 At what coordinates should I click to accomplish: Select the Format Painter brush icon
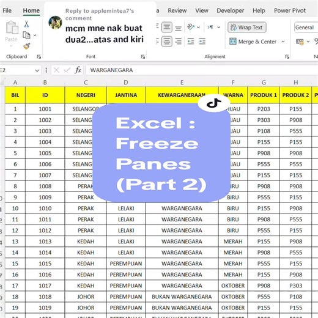tap(27, 46)
